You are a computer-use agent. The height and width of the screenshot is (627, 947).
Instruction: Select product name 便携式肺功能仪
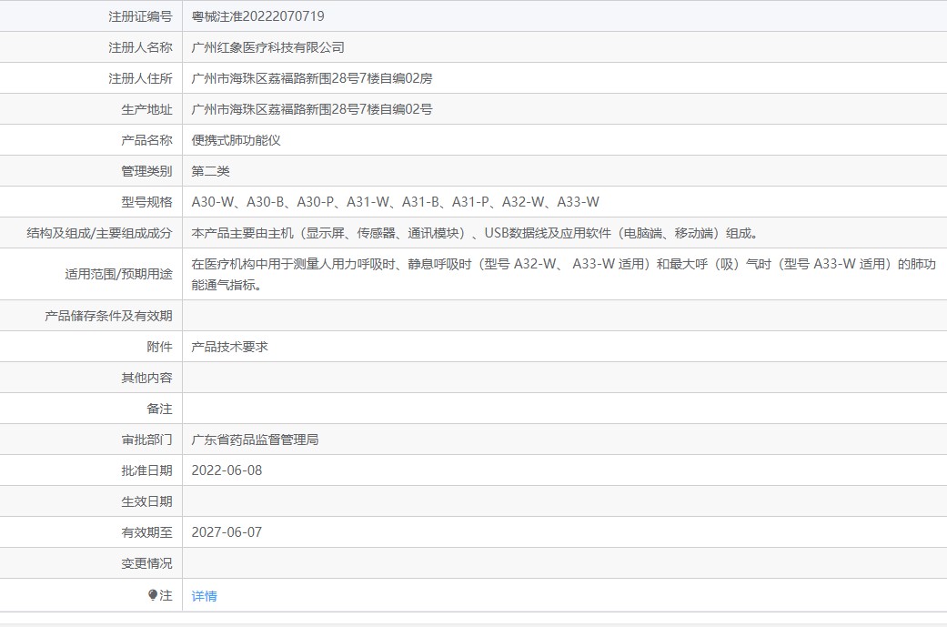tap(237, 140)
